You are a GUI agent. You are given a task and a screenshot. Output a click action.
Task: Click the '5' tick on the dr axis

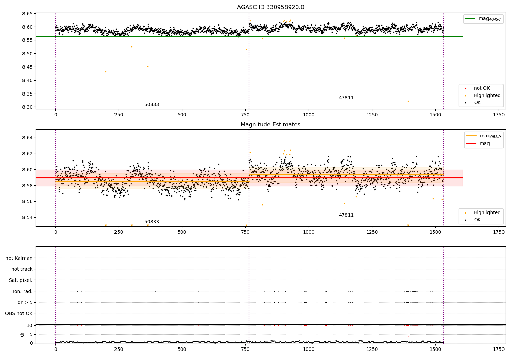[x=31, y=335]
